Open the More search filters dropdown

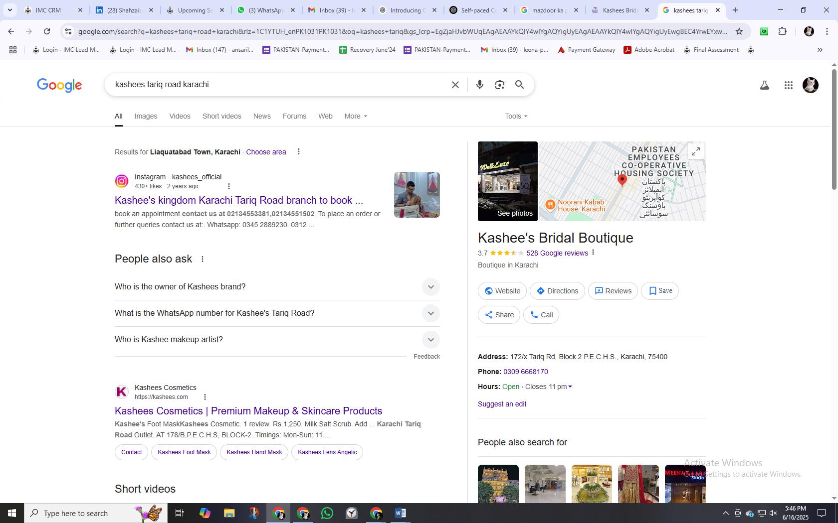[x=356, y=116]
